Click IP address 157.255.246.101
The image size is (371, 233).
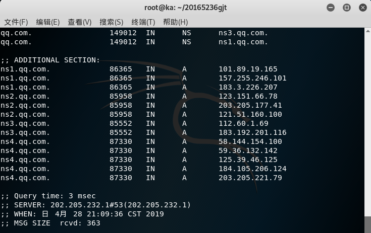(x=252, y=79)
